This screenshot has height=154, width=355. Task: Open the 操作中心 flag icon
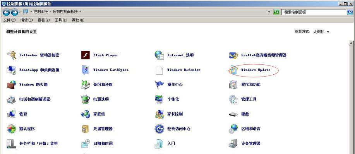[x=159, y=85]
